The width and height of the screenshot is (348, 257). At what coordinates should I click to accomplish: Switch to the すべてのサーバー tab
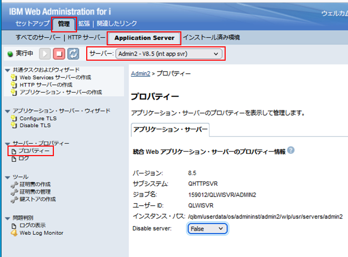(x=38, y=37)
